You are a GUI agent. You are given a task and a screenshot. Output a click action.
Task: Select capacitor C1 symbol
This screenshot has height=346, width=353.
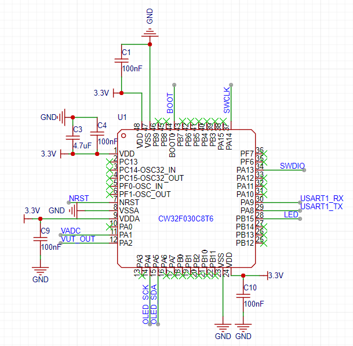click(122, 60)
